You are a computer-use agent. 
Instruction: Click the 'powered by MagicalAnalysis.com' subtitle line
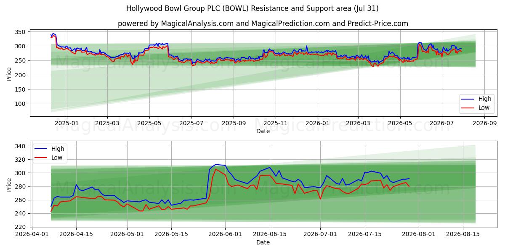(263, 24)
